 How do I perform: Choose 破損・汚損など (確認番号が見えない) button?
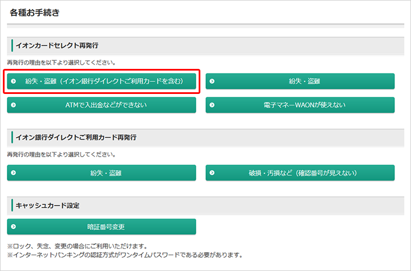pyautogui.click(x=300, y=173)
